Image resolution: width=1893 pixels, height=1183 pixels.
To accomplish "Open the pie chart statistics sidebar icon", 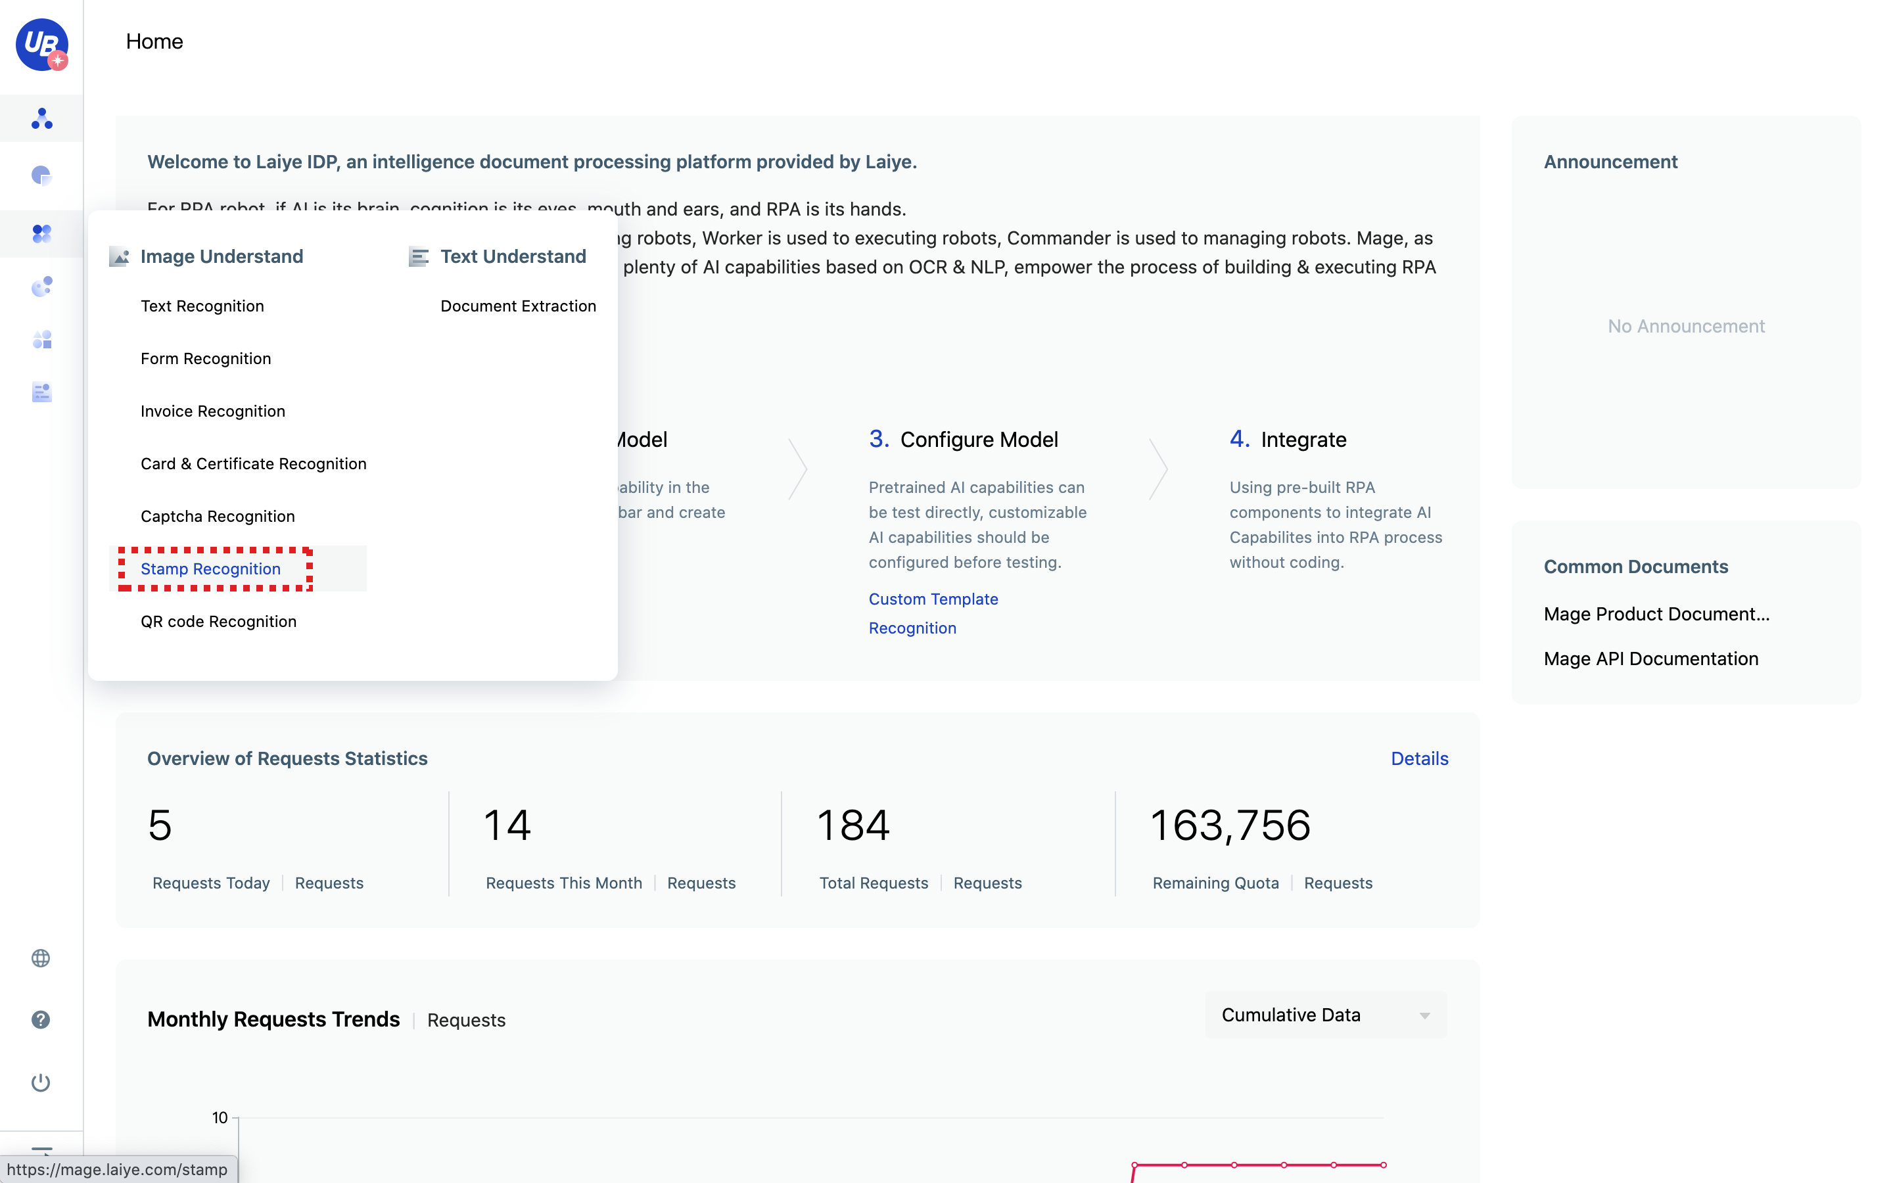I will pyautogui.click(x=41, y=175).
